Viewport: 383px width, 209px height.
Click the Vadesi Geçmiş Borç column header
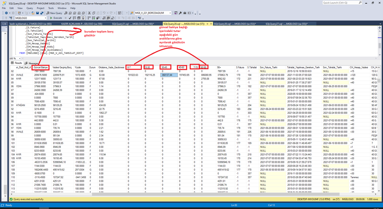coord(62,67)
